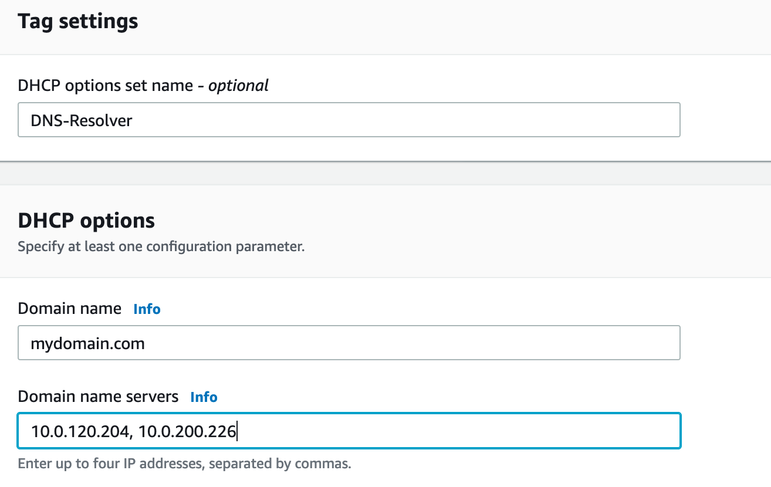The width and height of the screenshot is (771, 487).
Task: Click the DHCP options set name field
Action: coord(349,120)
